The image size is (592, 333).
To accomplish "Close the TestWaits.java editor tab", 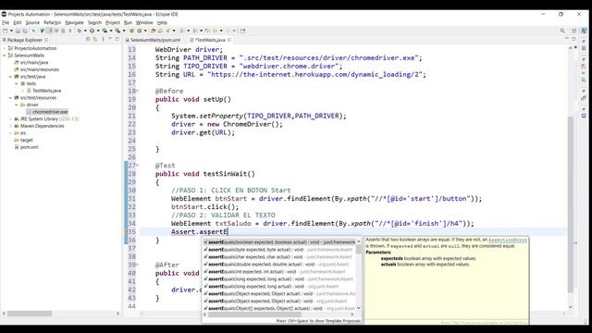I will 229,40.
